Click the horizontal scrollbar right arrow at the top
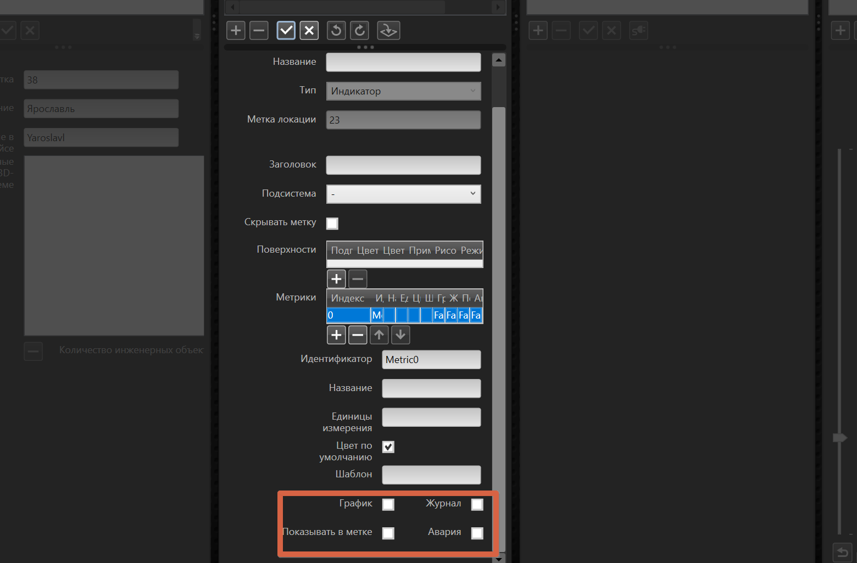 point(498,7)
